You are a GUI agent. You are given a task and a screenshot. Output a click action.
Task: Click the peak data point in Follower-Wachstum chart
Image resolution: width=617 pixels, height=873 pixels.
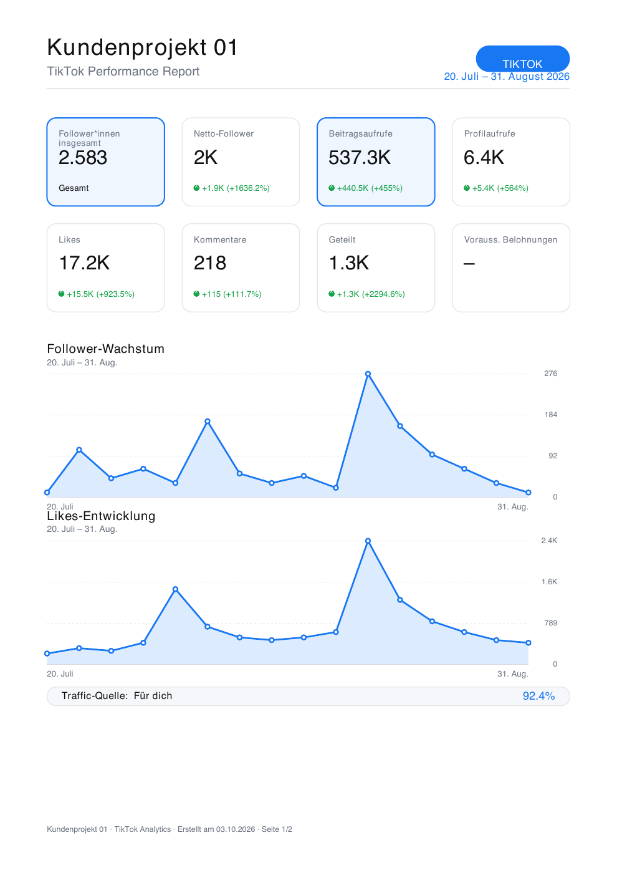coord(368,374)
